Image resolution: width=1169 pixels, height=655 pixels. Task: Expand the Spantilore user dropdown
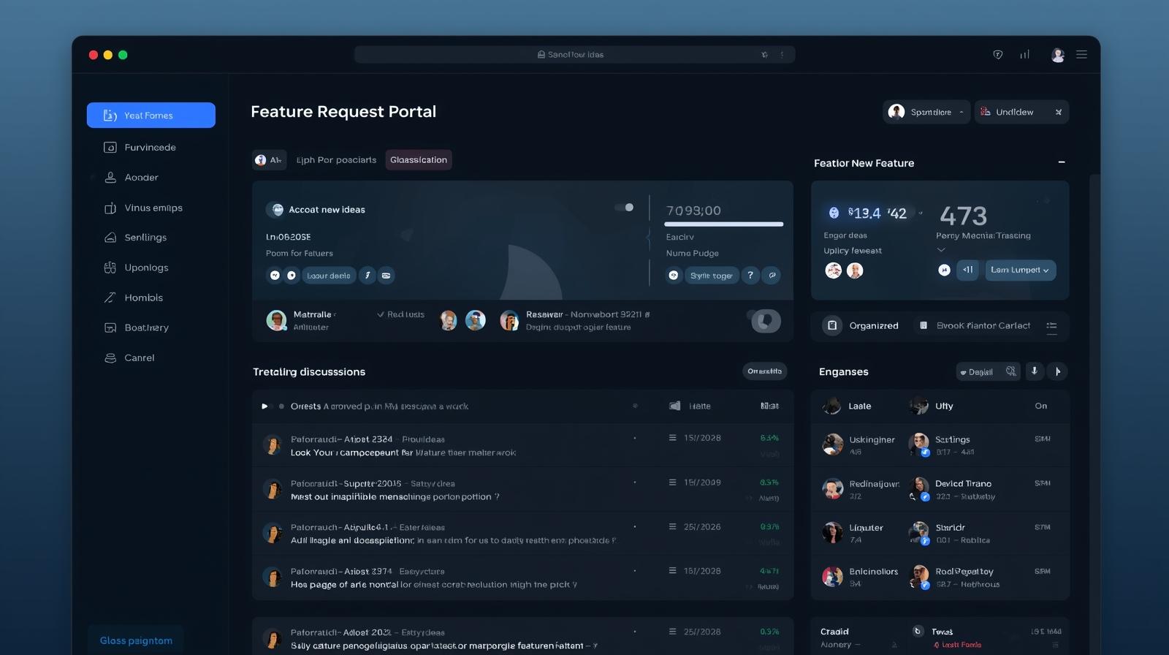point(926,112)
